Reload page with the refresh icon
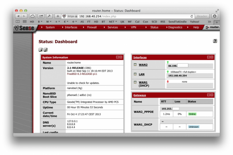Image resolution: width=233 pixels, height=155 pixels. tap(192, 16)
